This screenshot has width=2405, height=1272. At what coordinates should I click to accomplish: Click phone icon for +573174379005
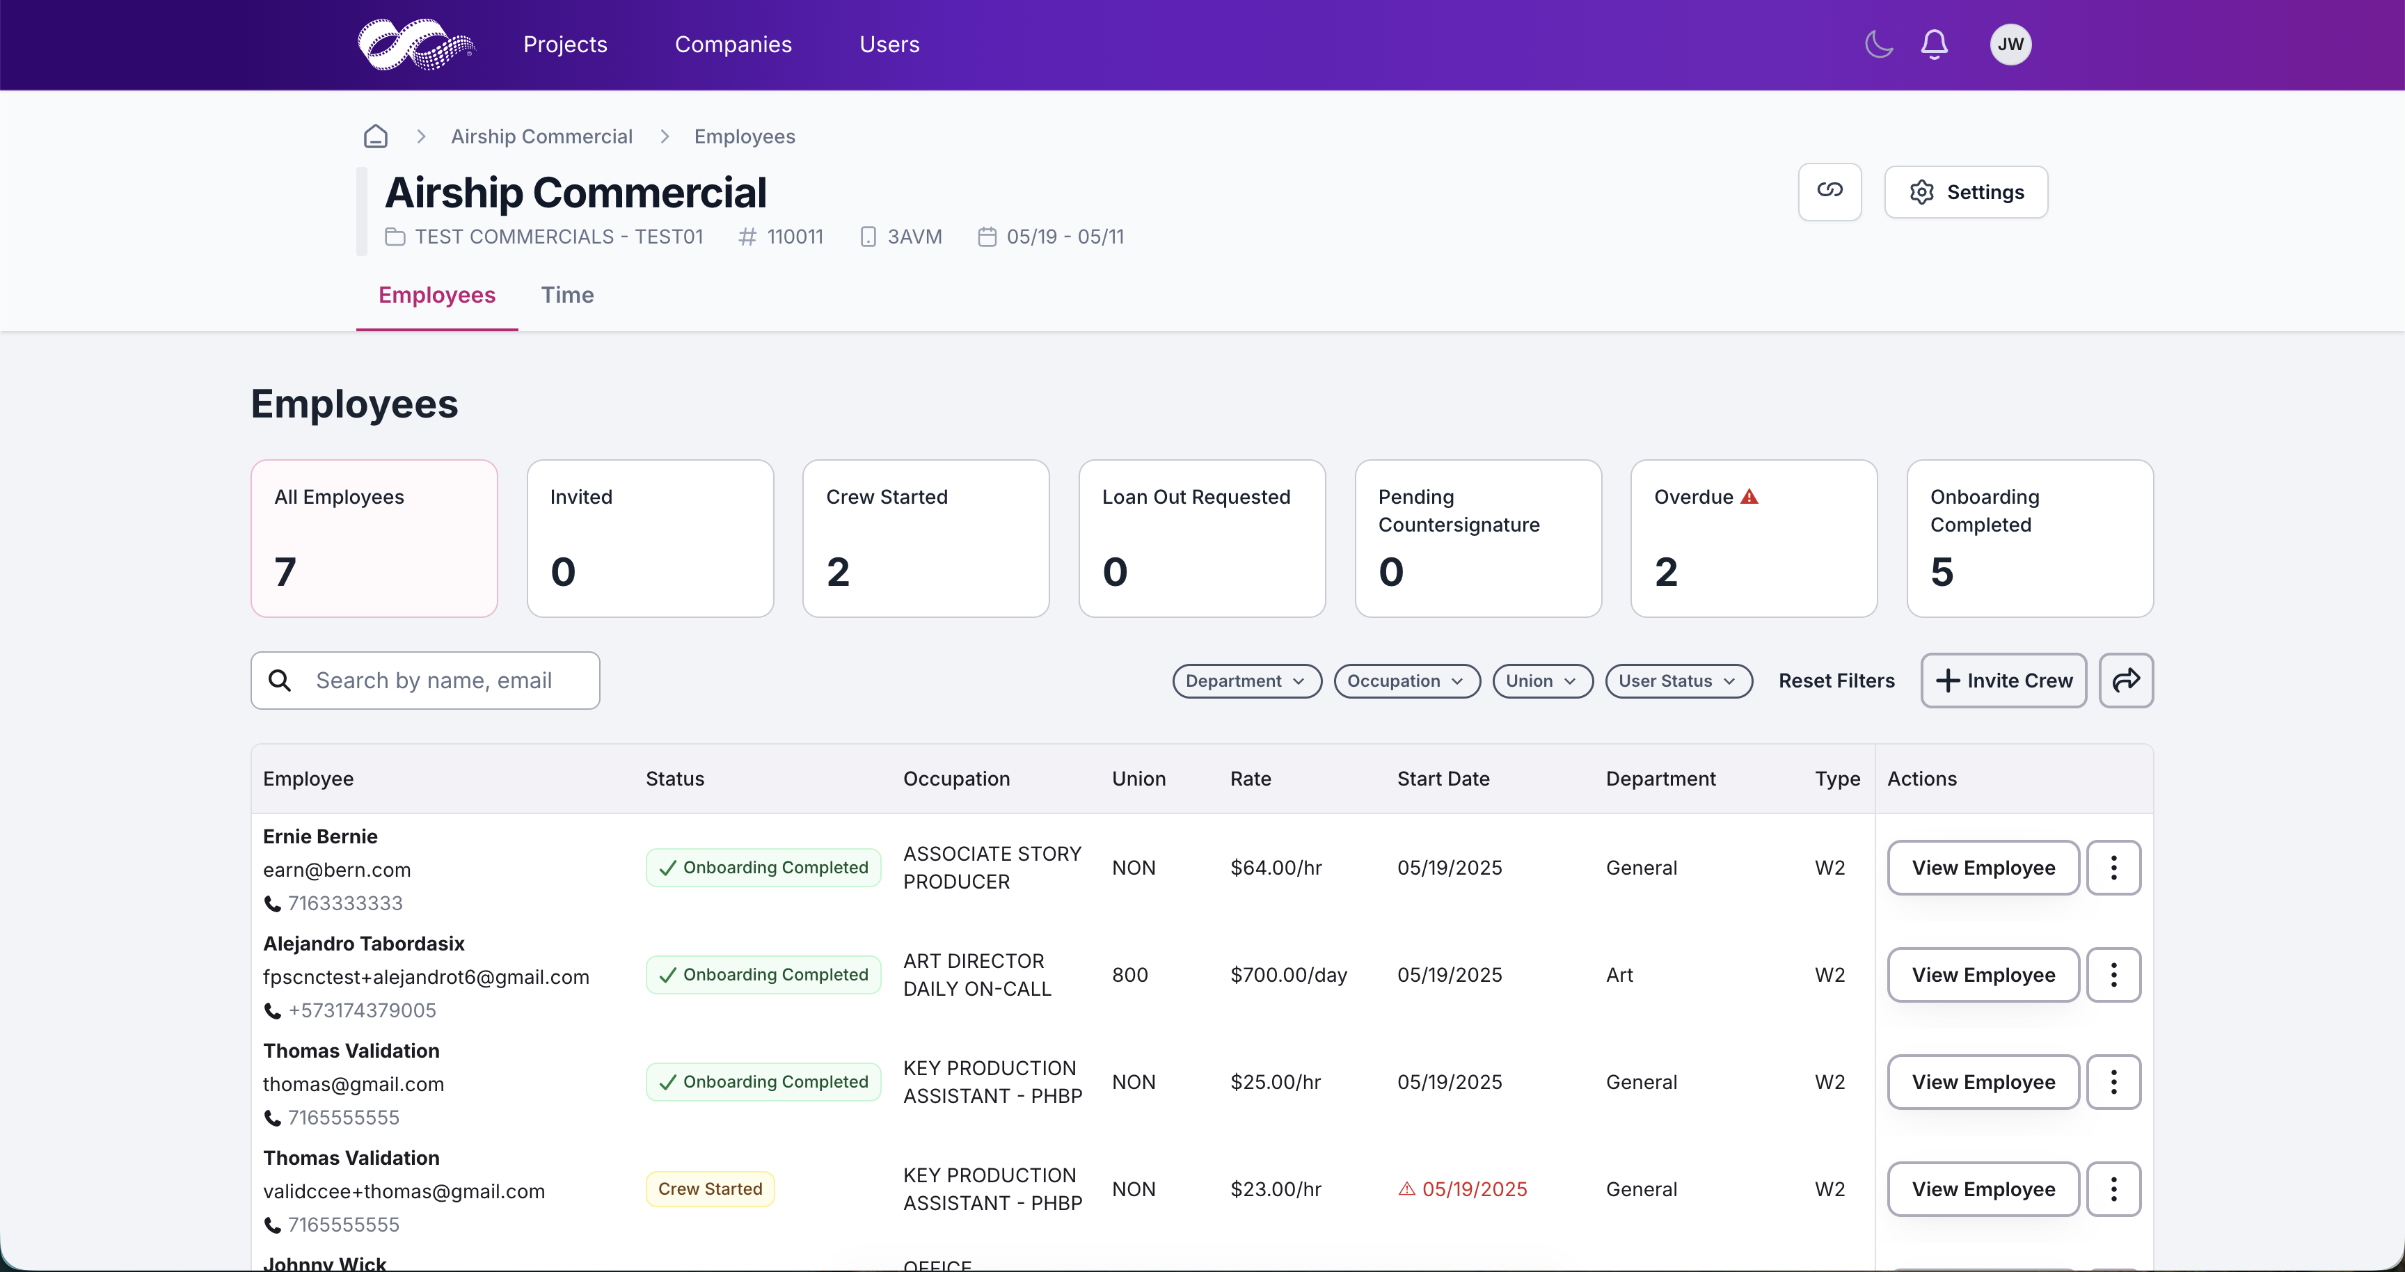(271, 1010)
